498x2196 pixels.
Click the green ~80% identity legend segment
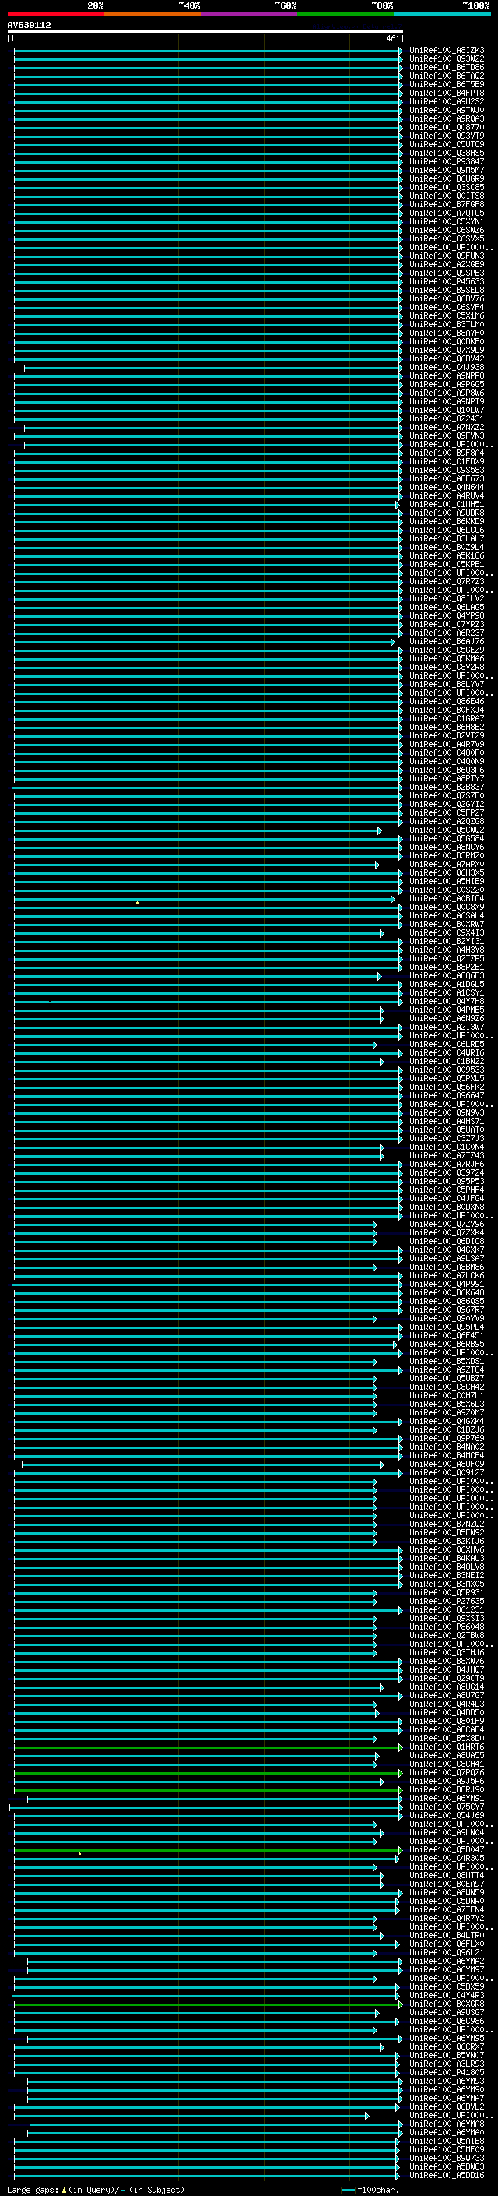coord(345,14)
